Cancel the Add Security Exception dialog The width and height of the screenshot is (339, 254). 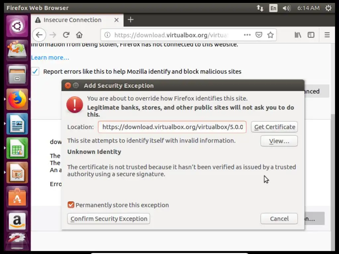click(279, 219)
